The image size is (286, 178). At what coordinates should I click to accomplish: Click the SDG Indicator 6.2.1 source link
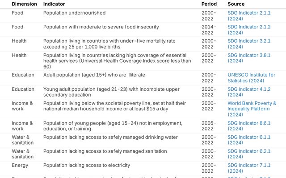249,151
